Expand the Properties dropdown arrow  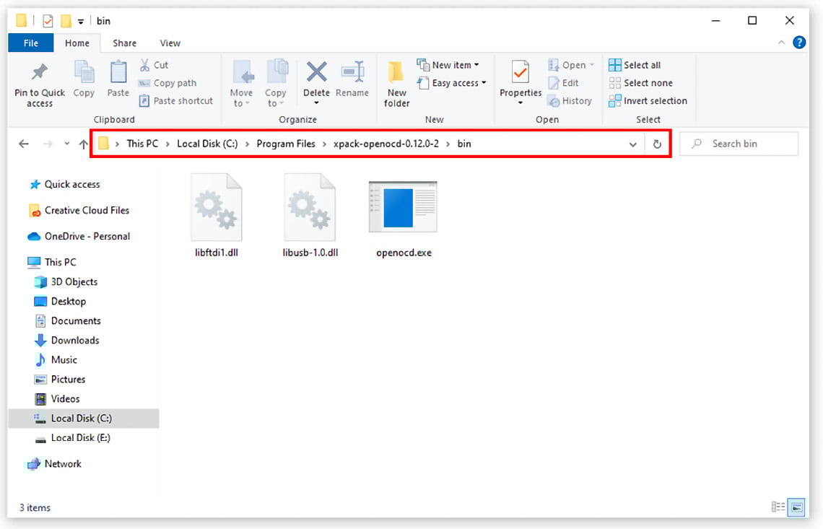[520, 103]
